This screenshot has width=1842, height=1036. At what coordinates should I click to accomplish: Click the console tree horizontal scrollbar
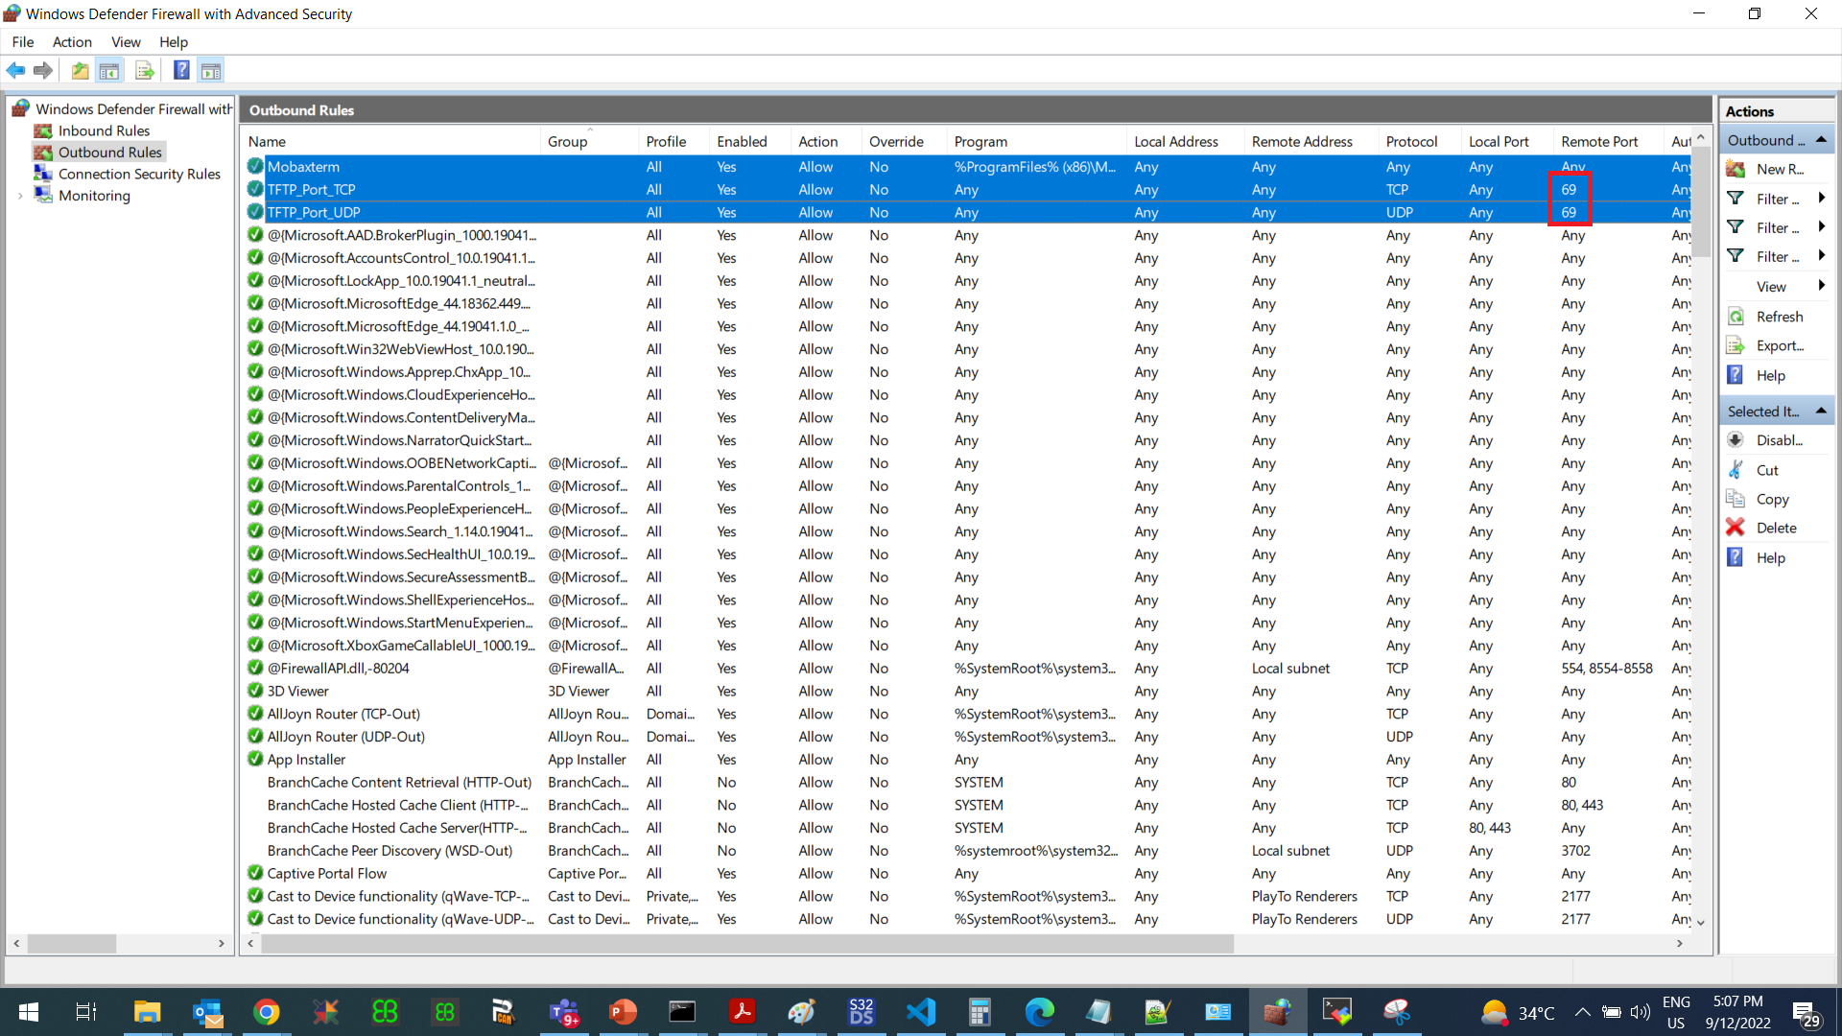(72, 944)
